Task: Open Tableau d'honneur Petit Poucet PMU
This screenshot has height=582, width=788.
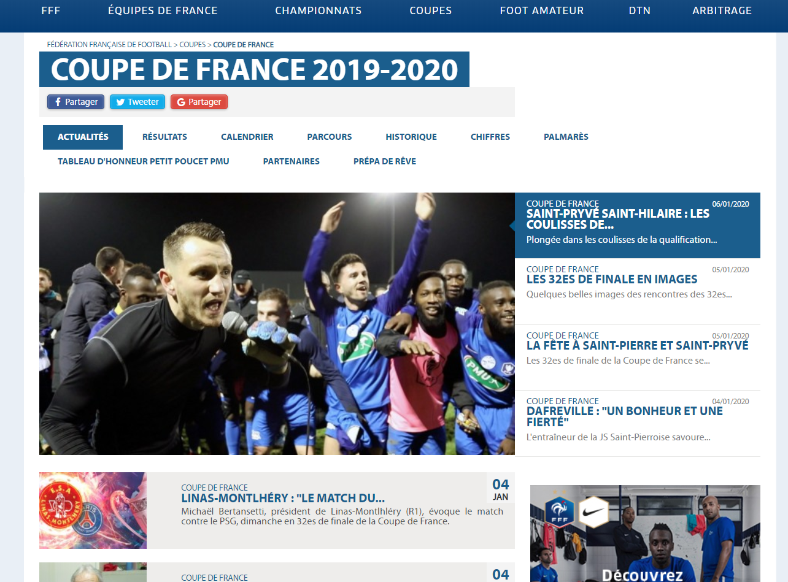Action: [x=144, y=161]
